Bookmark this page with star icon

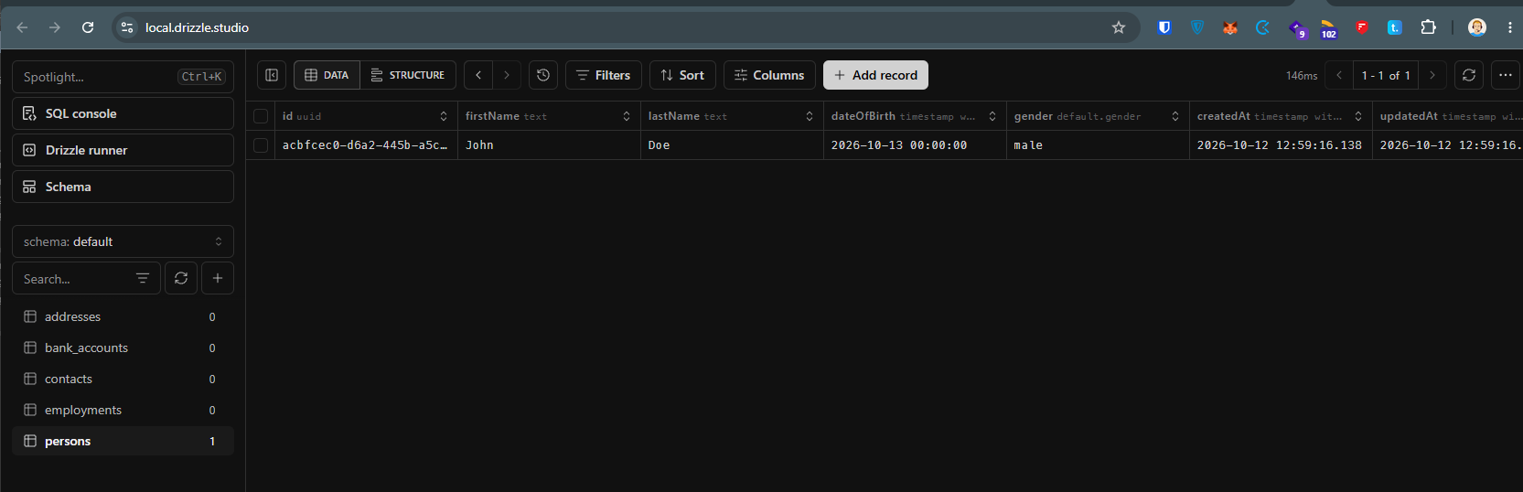click(1119, 27)
